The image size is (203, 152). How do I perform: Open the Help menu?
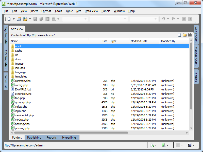(131, 11)
